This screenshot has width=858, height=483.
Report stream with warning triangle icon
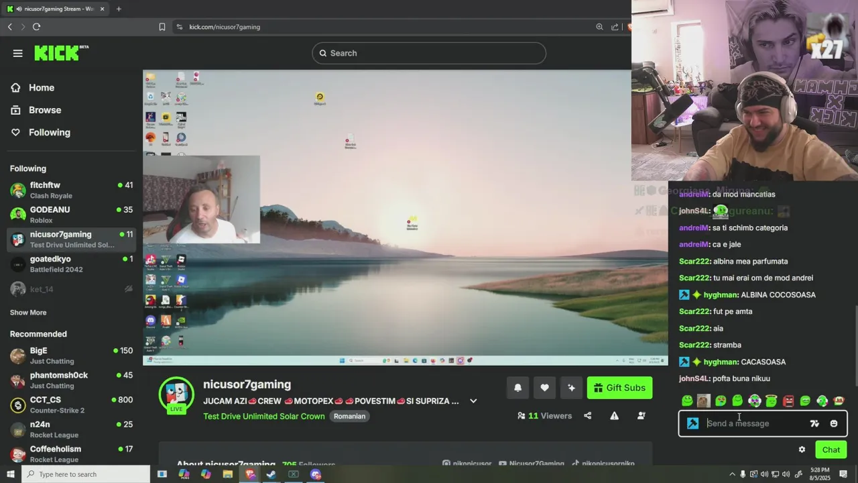click(x=614, y=416)
